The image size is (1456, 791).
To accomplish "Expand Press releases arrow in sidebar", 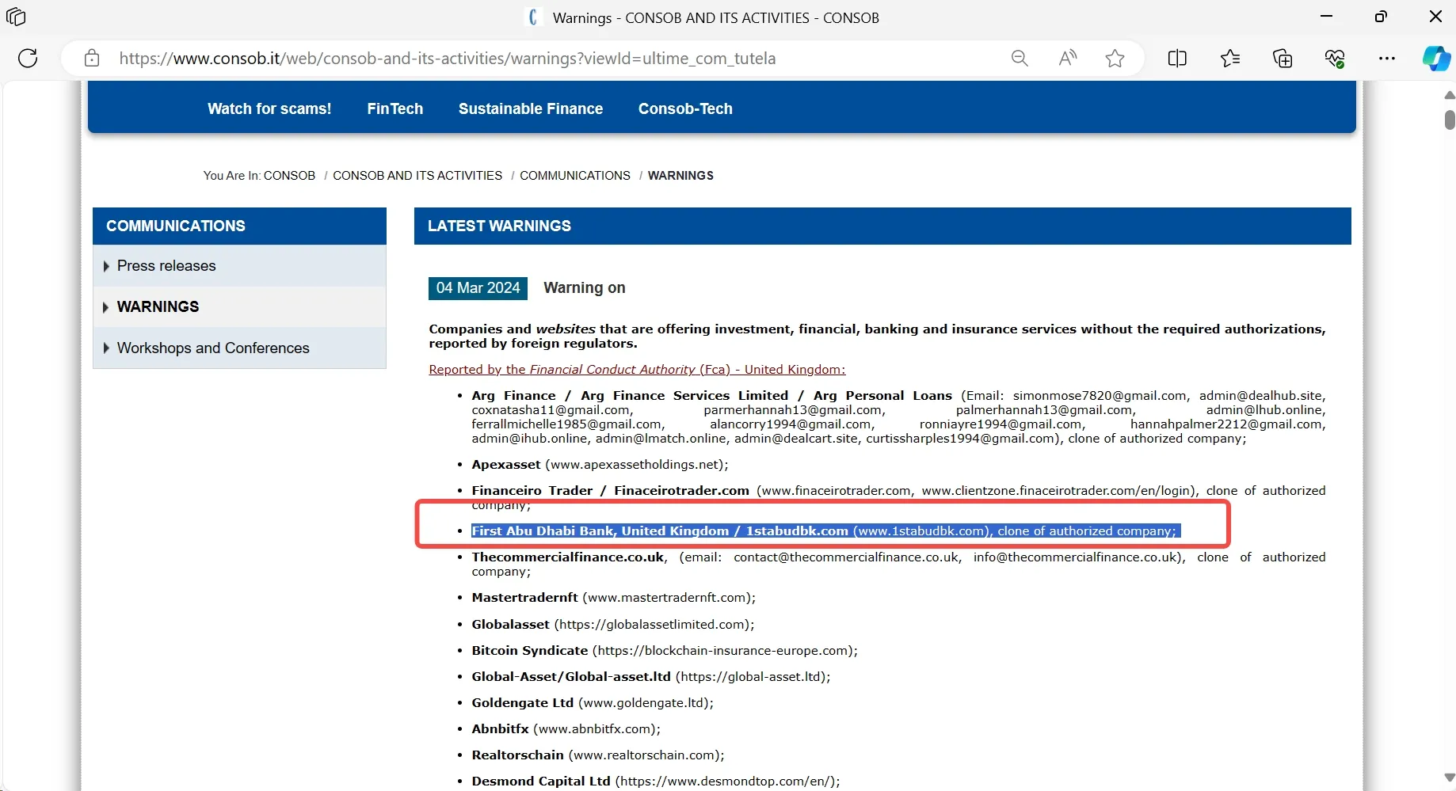I will pos(106,266).
